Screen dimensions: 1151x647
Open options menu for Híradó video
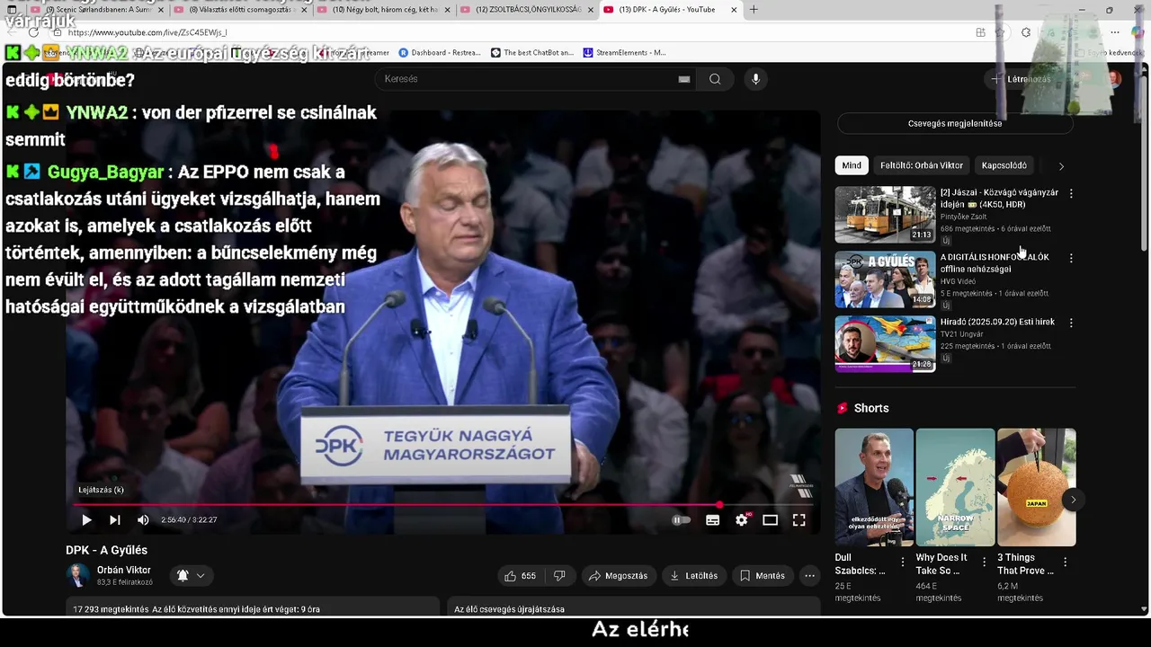pos(1070,323)
